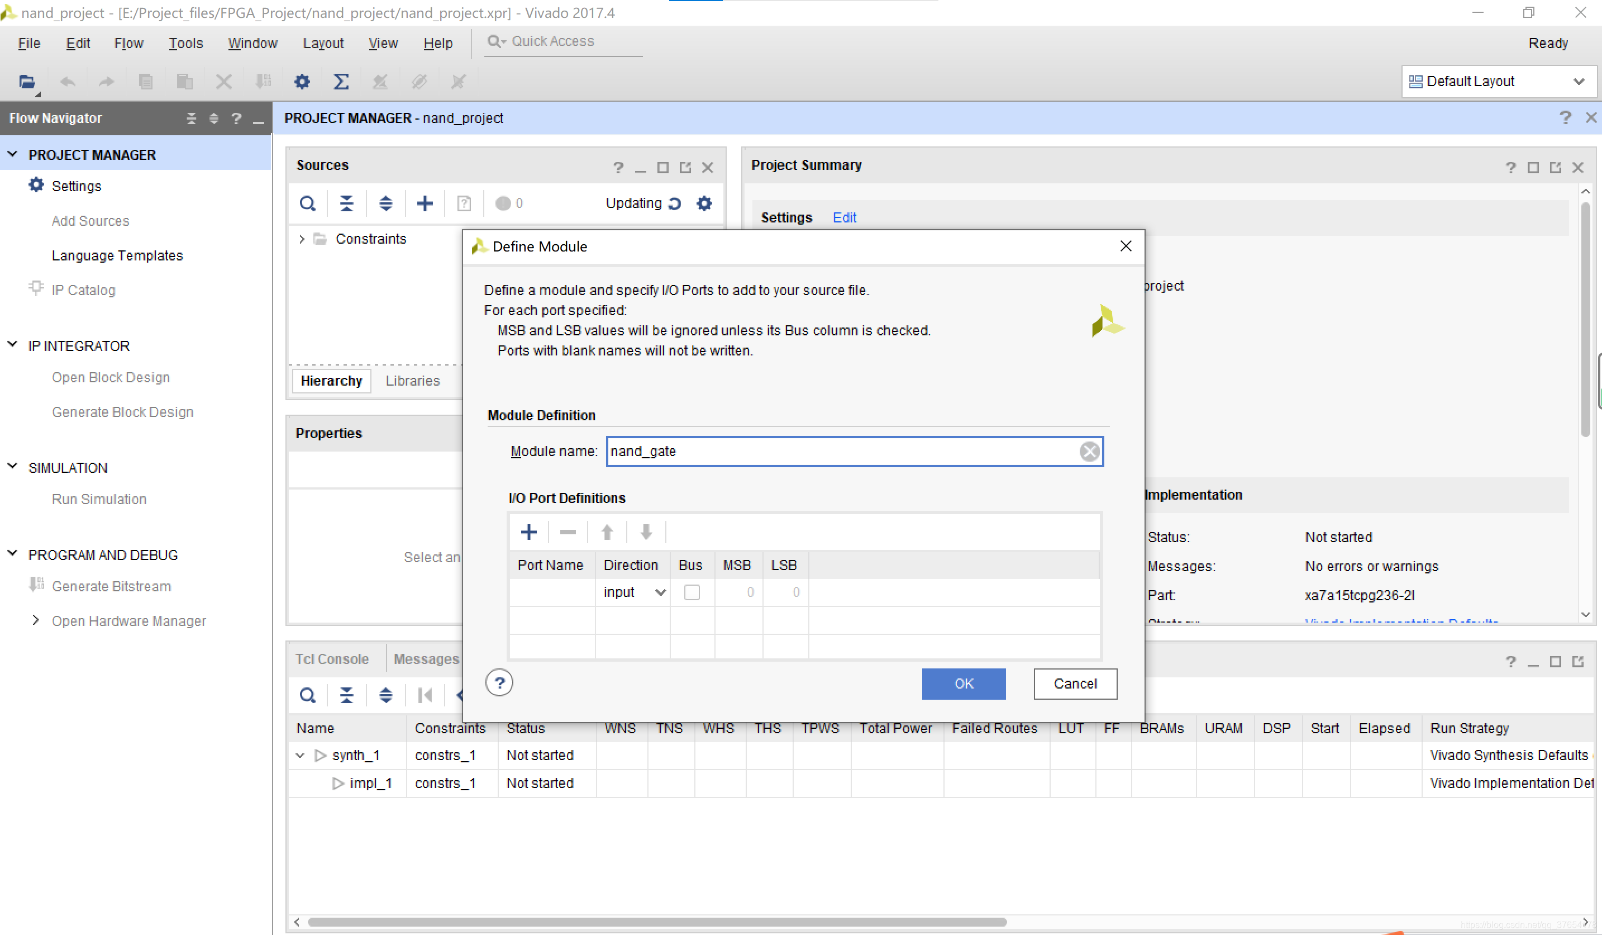Open the Default Layout dropdown
This screenshot has height=935, width=1602.
(x=1499, y=82)
